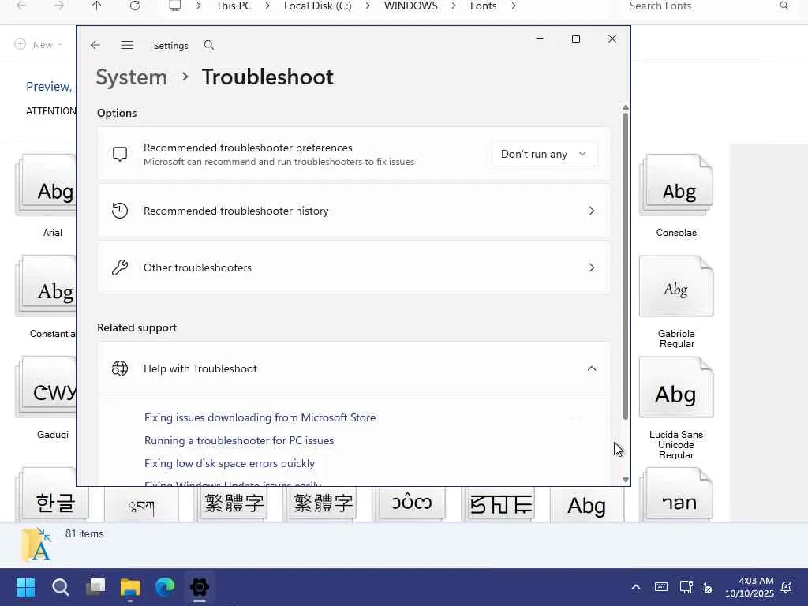Collapse Help with Troubleshoot section
808x606 pixels.
pos(592,368)
